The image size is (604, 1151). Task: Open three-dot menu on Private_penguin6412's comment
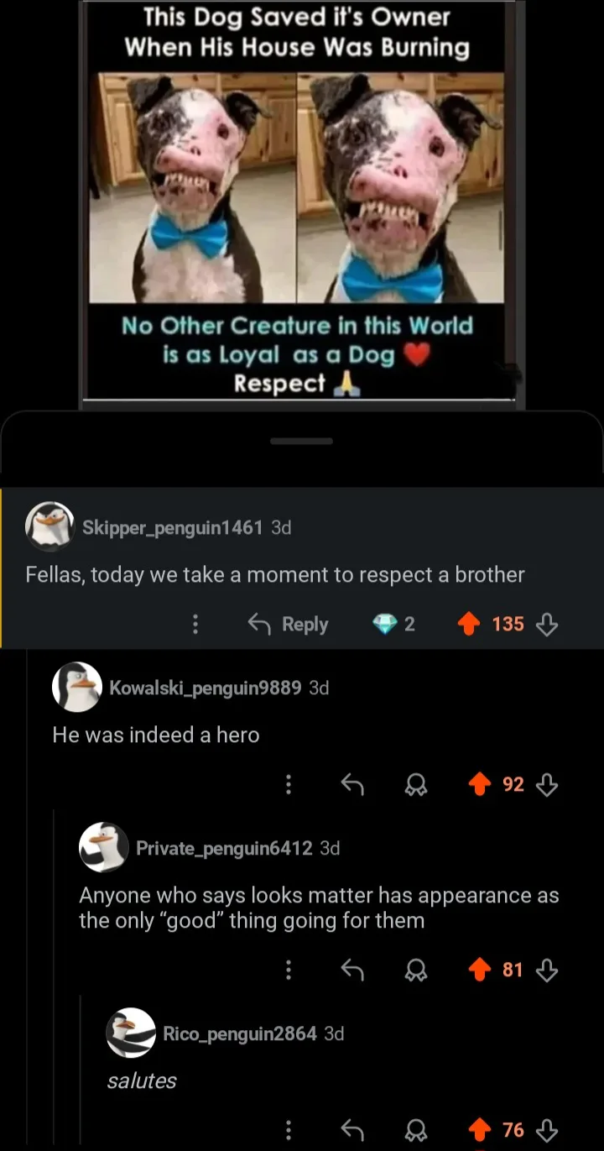pos(289,970)
